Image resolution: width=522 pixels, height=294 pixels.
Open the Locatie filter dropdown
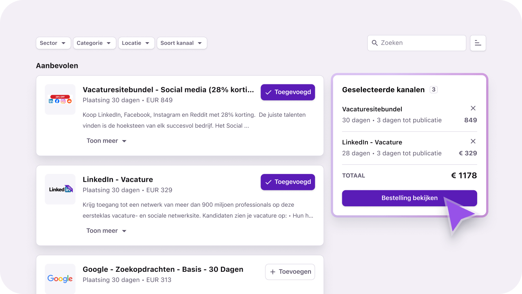(x=136, y=43)
